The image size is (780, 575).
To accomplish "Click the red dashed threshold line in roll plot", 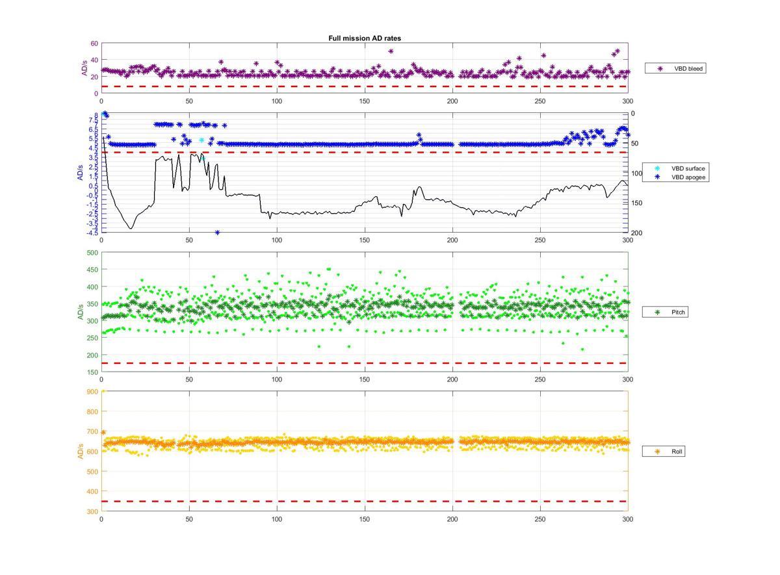I will [x=364, y=501].
